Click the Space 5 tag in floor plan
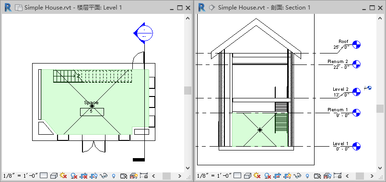 92,111
